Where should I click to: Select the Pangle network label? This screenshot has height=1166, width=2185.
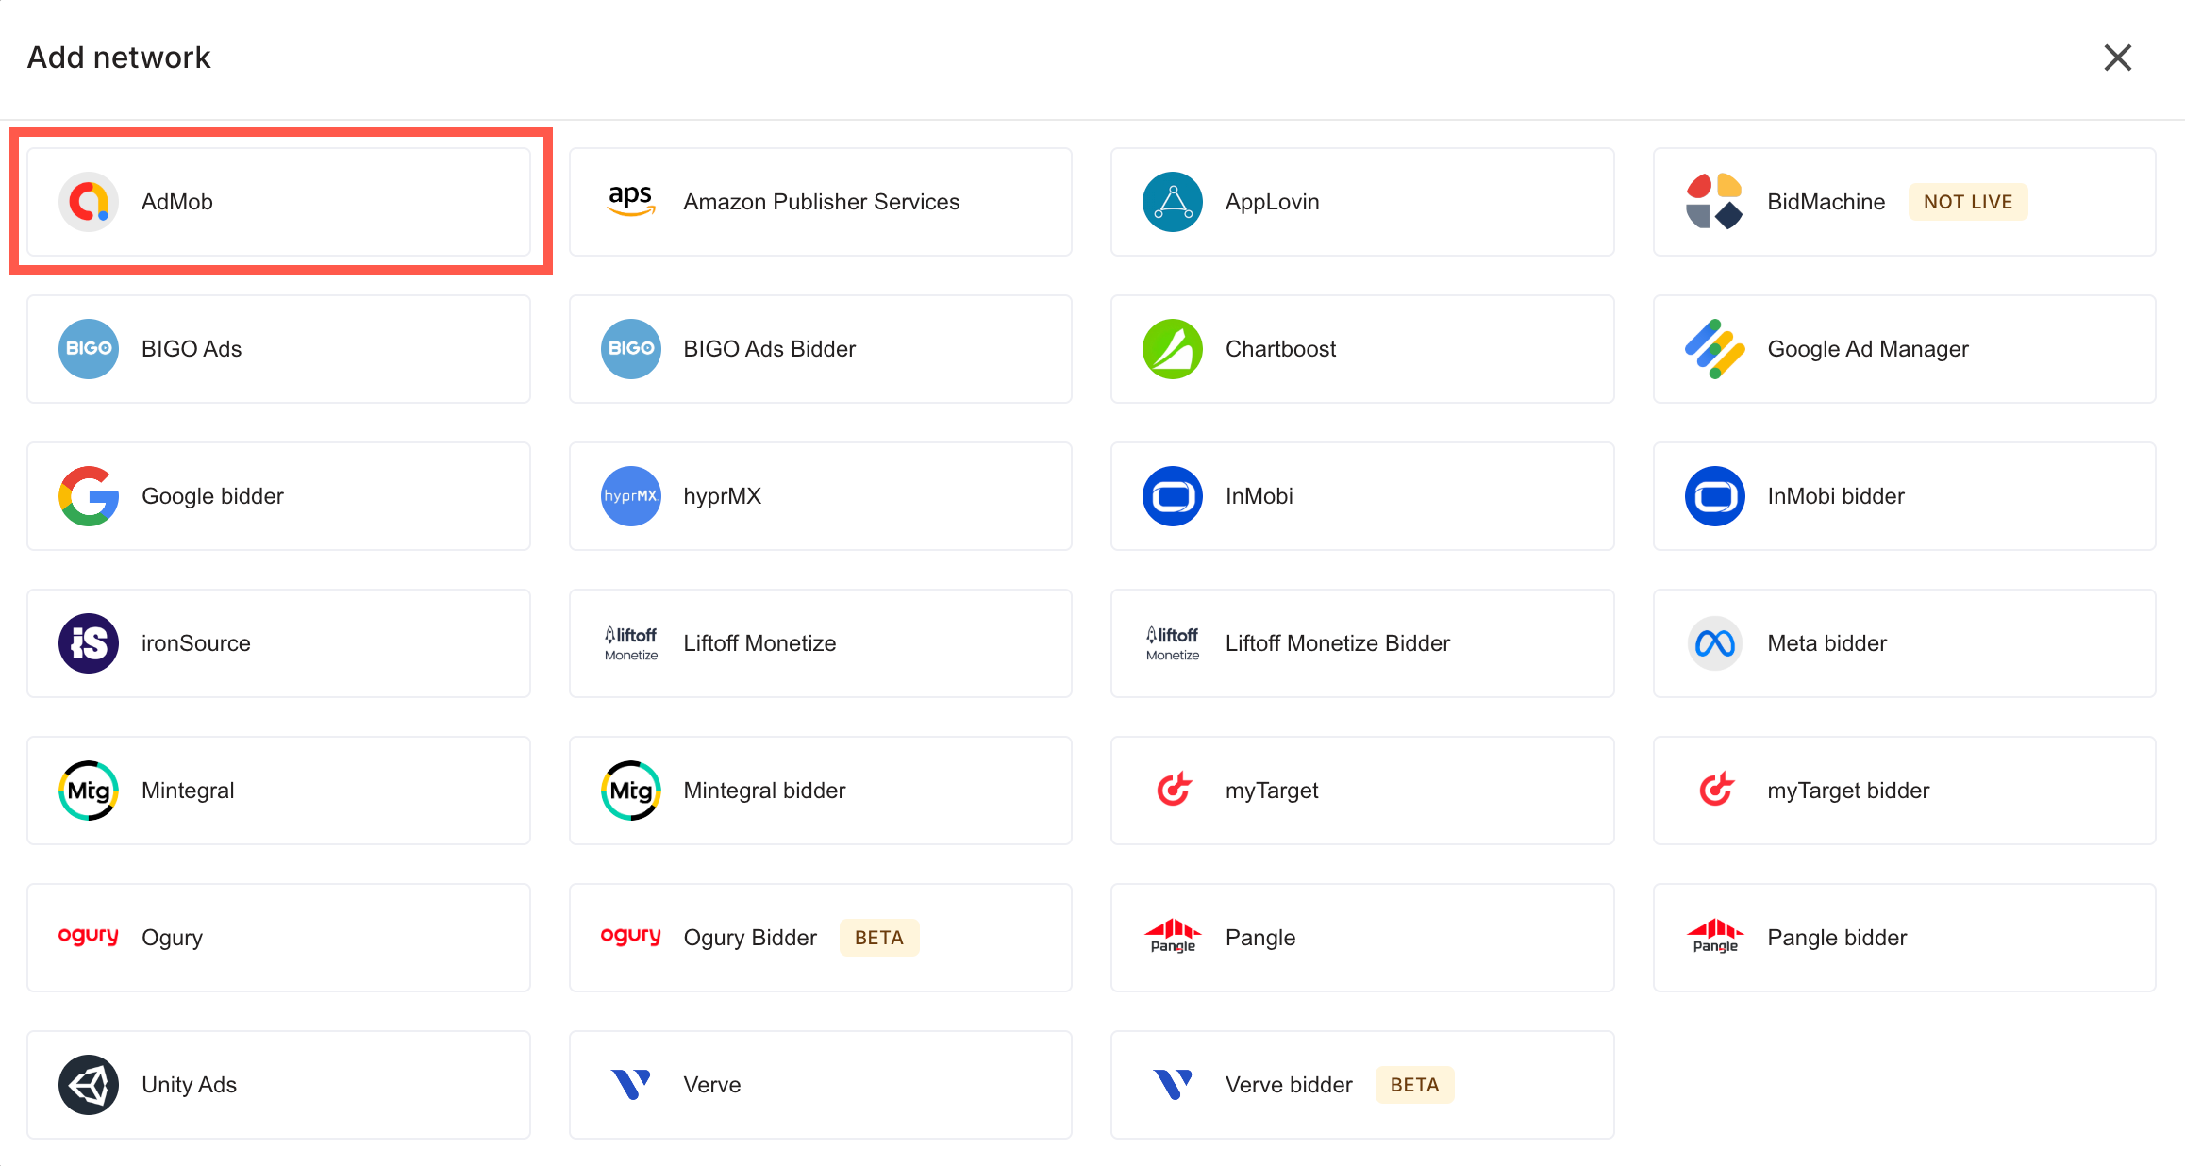(1260, 938)
